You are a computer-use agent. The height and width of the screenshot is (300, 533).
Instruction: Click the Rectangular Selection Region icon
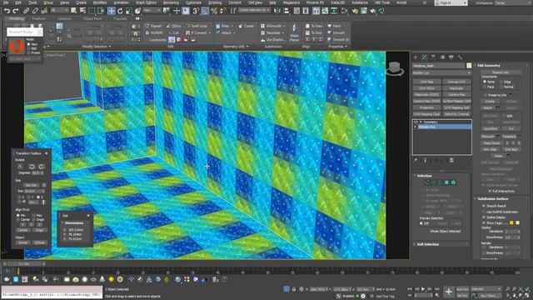coord(92,11)
